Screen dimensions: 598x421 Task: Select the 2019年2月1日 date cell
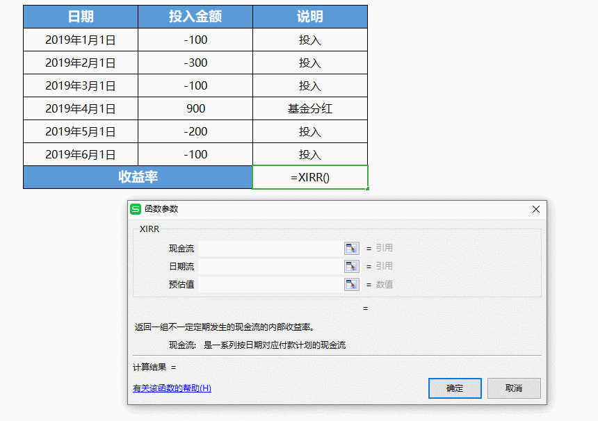point(81,63)
